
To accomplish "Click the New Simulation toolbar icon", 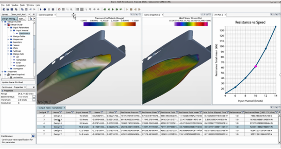I will tap(4, 9).
